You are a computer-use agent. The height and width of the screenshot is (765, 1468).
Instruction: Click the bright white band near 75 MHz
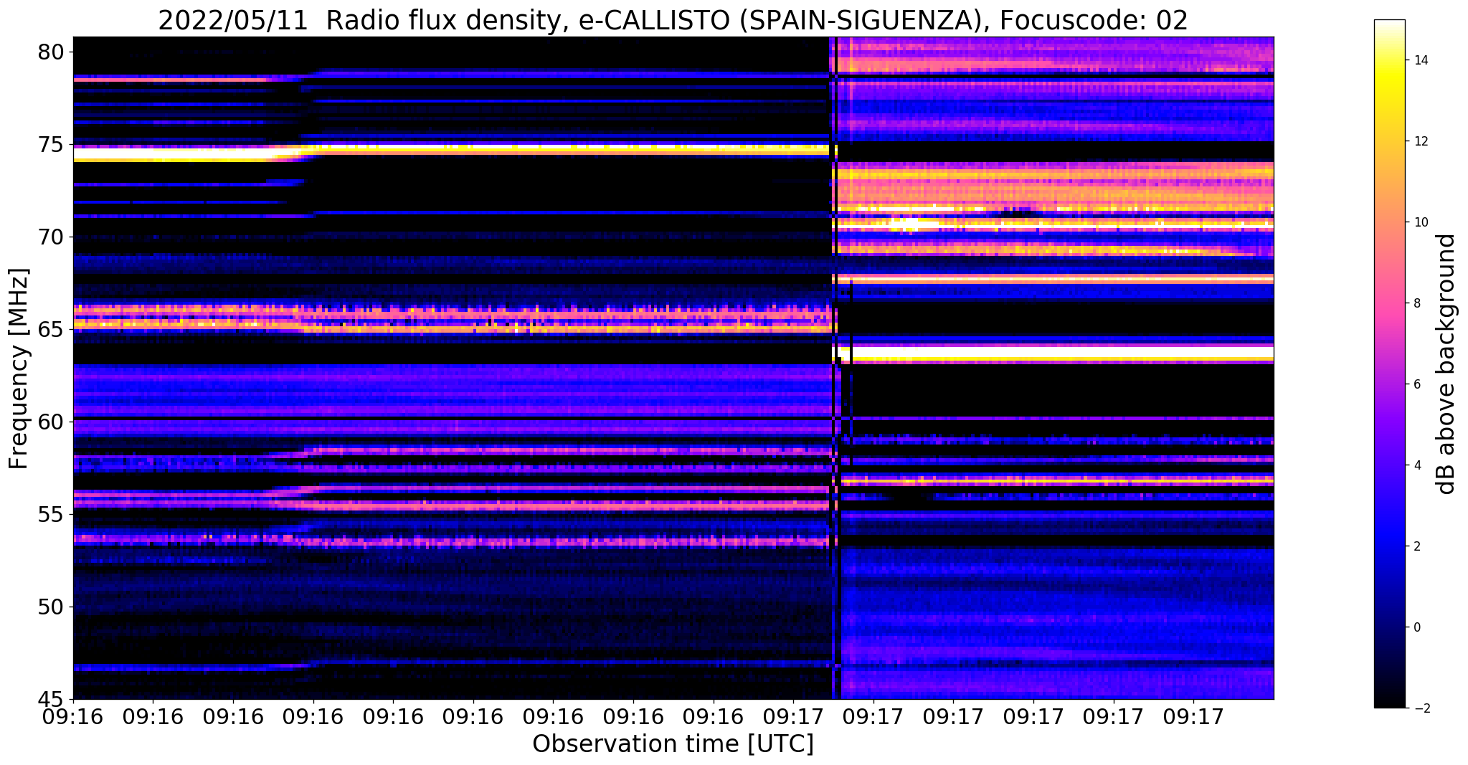pyautogui.click(x=452, y=150)
